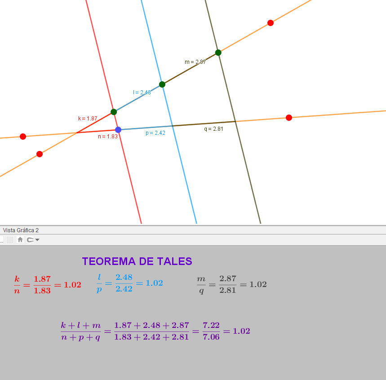Select the red k/n ratio formula

(x=47, y=285)
